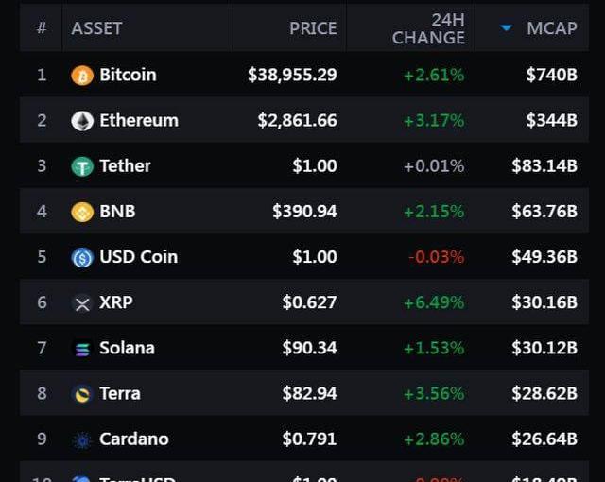Image resolution: width=605 pixels, height=482 pixels.
Task: Sort table by PRICE column header
Action: point(313,28)
